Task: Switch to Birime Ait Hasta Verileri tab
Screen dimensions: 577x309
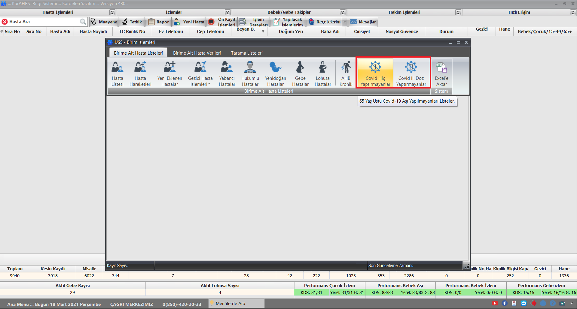Action: pyautogui.click(x=197, y=53)
